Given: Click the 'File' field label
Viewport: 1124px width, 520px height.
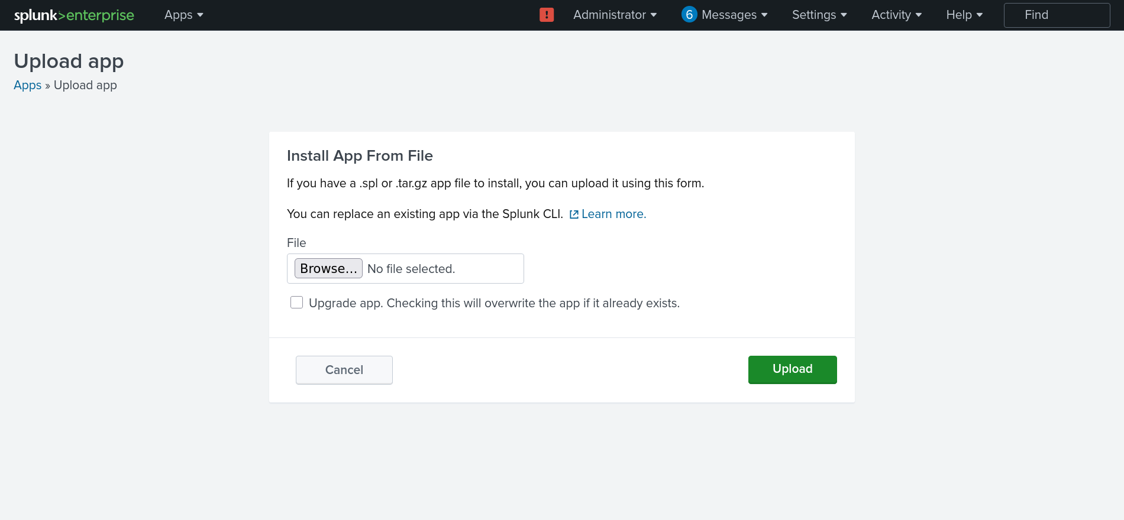Looking at the screenshot, I should pos(296,243).
